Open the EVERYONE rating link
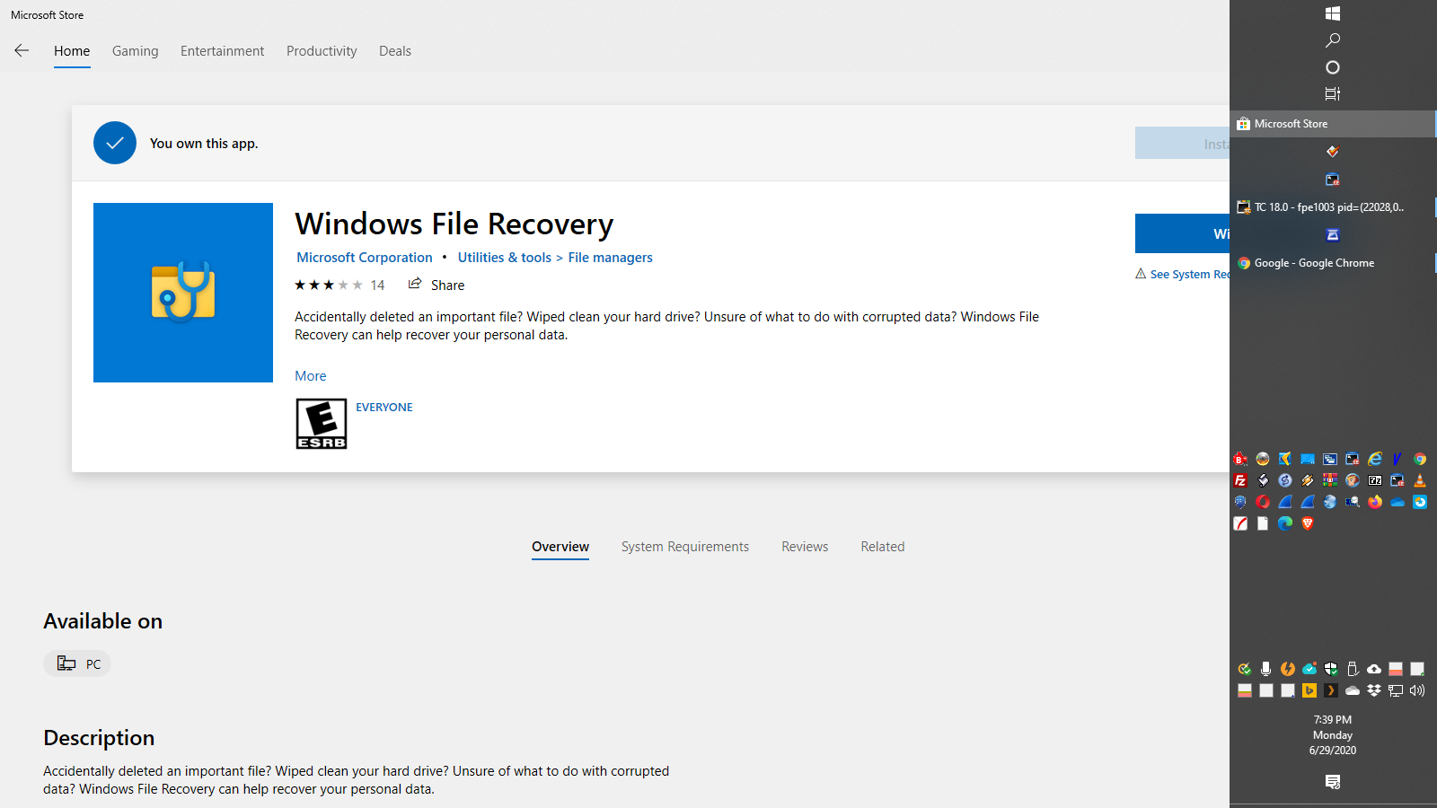 (x=384, y=408)
